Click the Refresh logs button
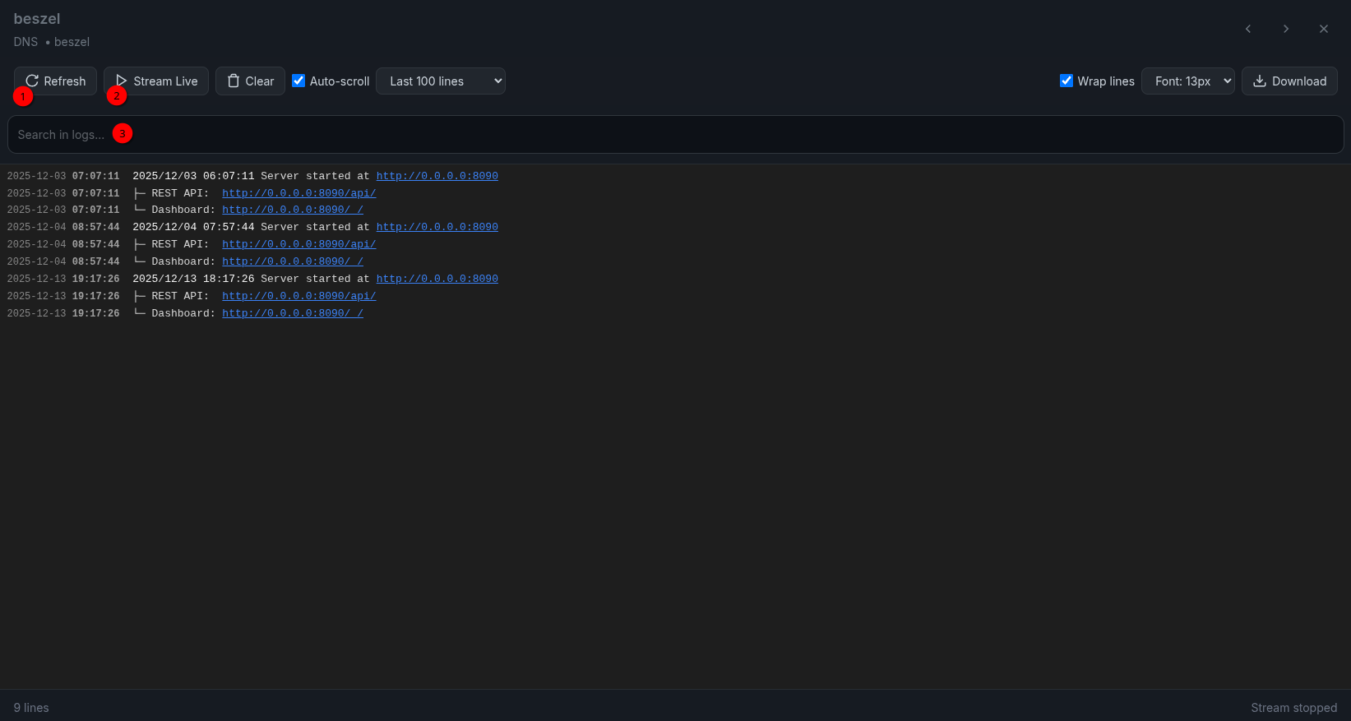 point(55,81)
